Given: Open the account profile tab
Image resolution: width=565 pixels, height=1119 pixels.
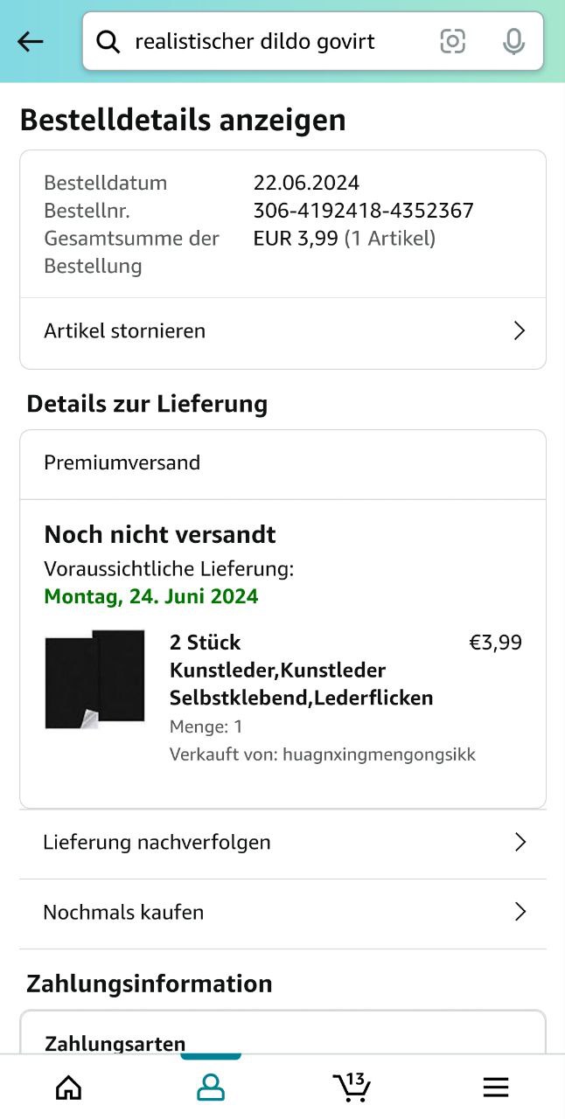Looking at the screenshot, I should [x=211, y=1087].
